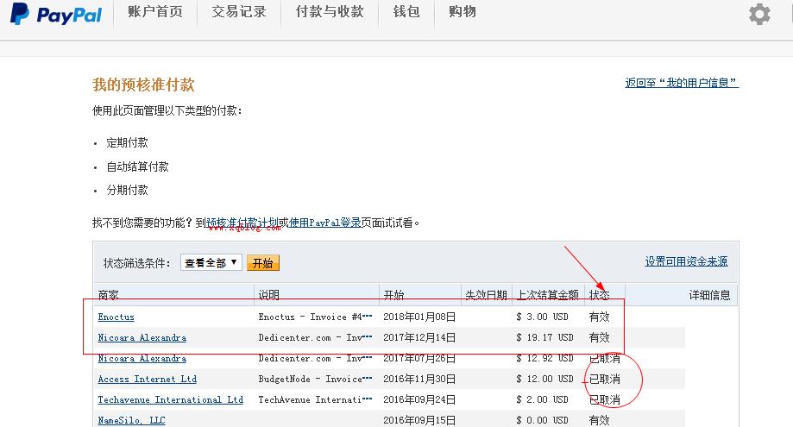Click the 2016年09月24日 date cell

(x=419, y=399)
